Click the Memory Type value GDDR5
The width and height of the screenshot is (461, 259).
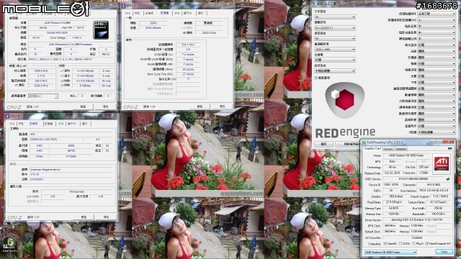[x=394, y=208]
